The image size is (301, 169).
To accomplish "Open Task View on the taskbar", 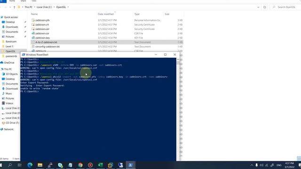I will (20, 165).
